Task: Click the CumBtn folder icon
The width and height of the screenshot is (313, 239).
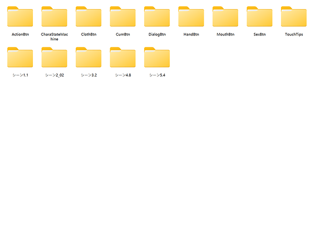Action: 123,17
